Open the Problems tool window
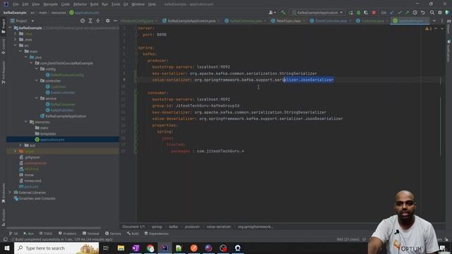452x254 pixels. point(67,234)
